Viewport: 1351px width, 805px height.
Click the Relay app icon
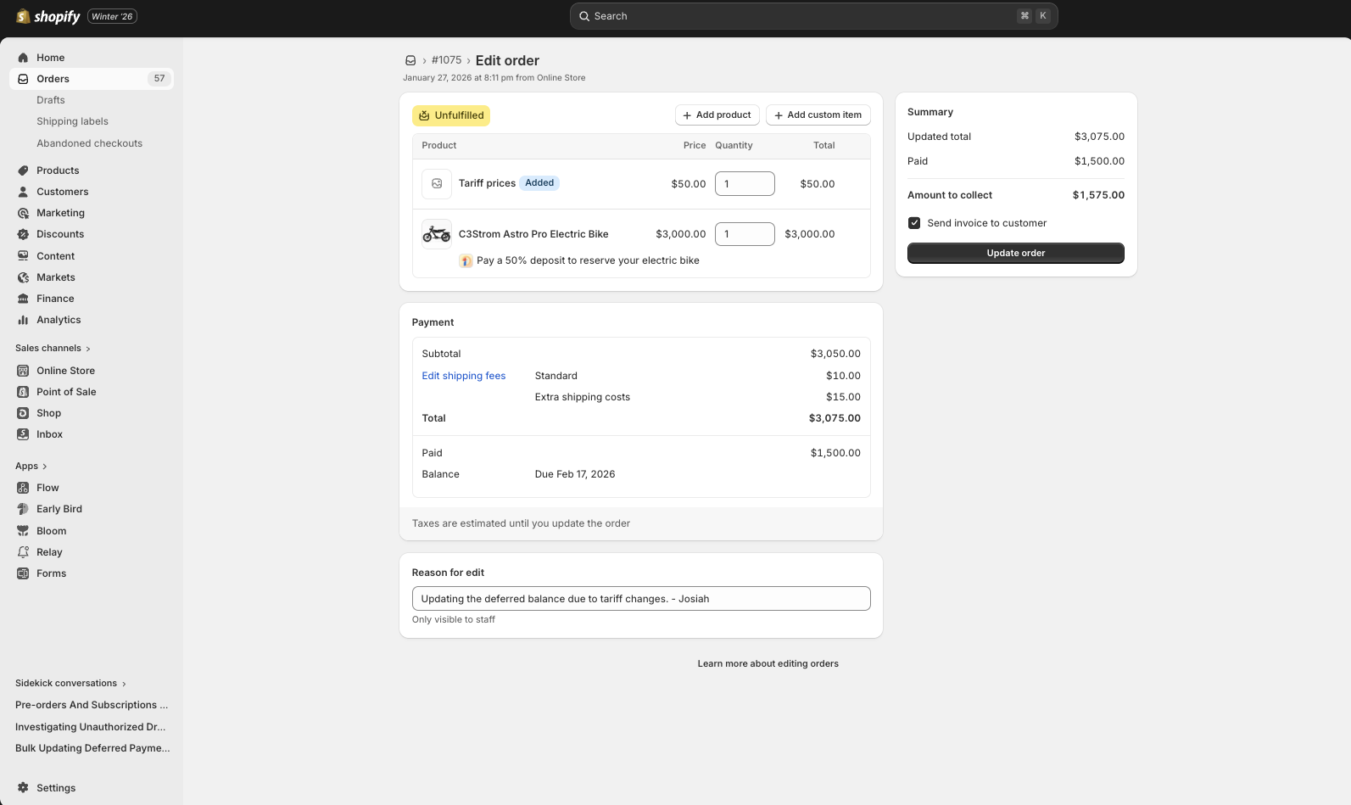click(x=23, y=552)
